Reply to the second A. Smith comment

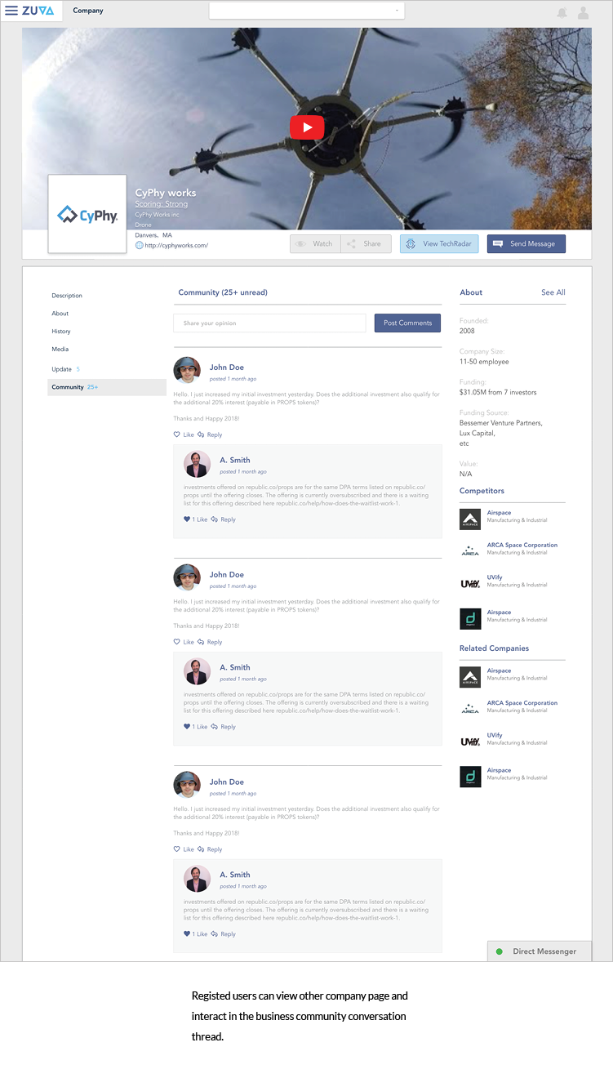pos(223,727)
